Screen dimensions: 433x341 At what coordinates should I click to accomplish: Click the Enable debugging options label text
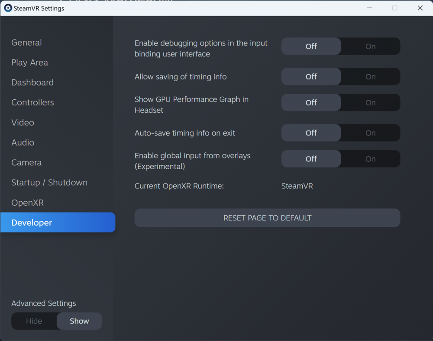201,49
